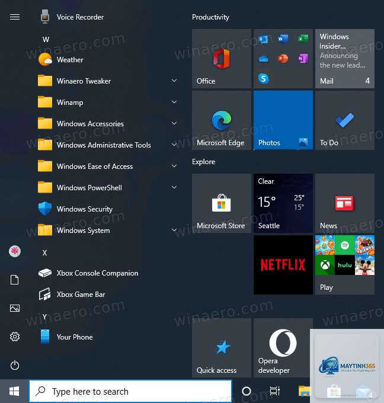Open Xbox in the Play folder tile

(x=325, y=265)
